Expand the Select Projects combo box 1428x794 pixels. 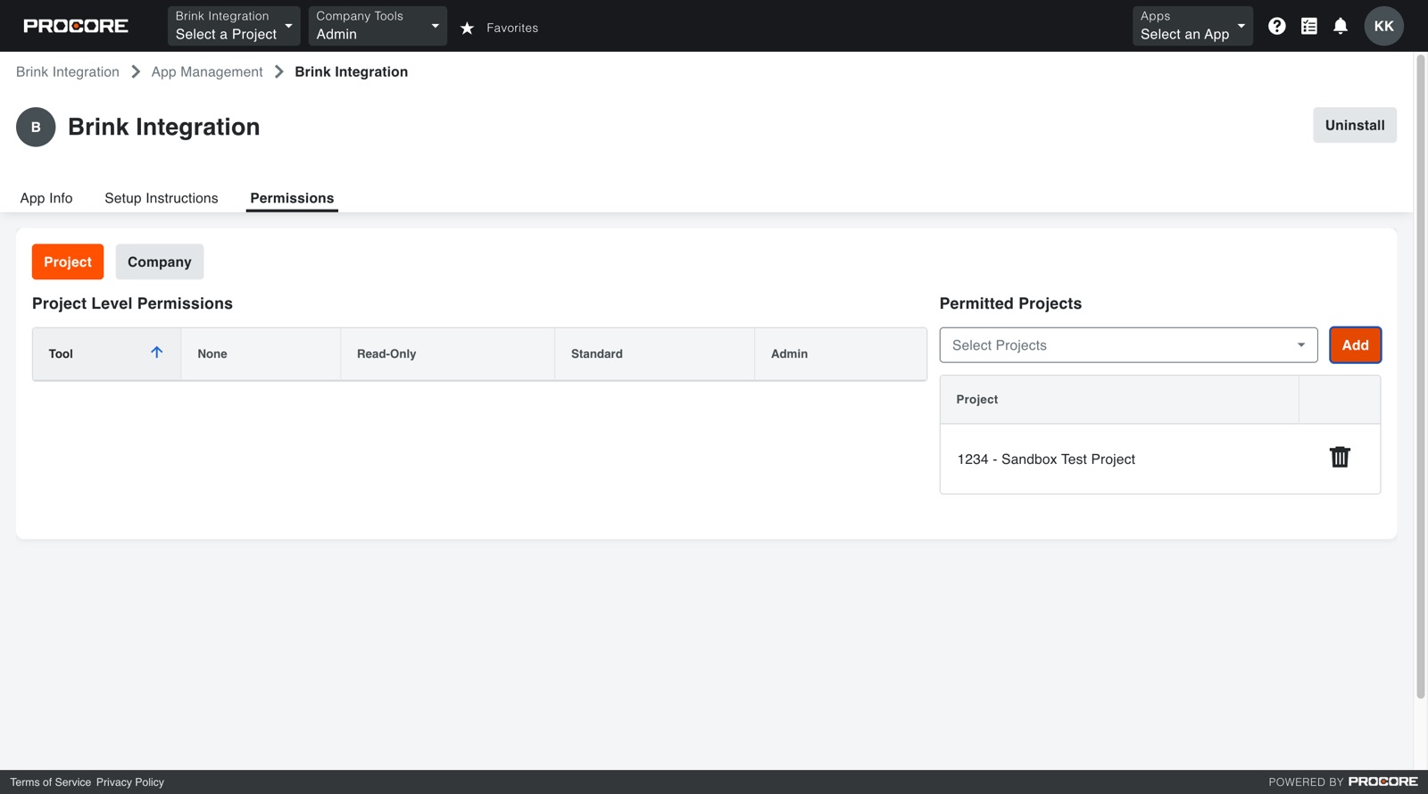(1128, 345)
